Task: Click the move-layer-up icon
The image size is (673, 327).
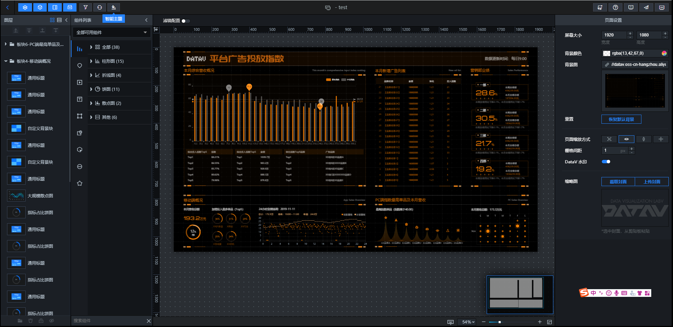Action: [42, 30]
